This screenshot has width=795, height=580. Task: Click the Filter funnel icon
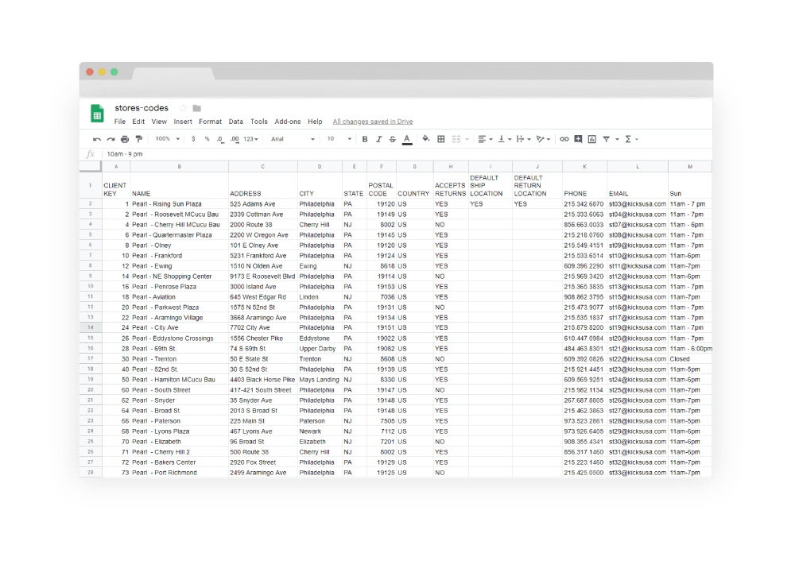606,139
